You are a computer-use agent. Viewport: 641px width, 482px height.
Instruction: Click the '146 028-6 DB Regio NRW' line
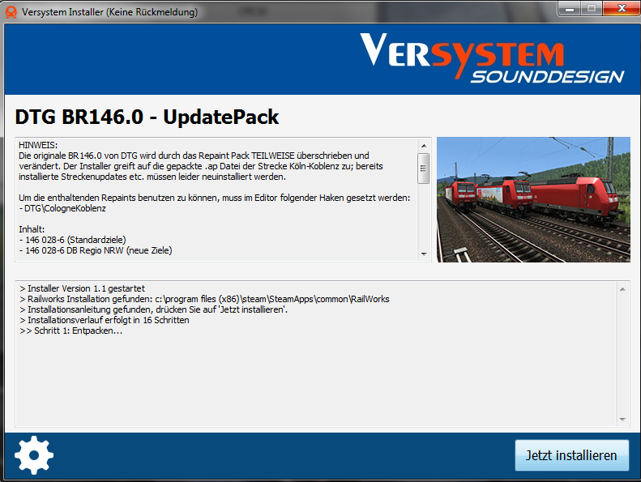click(x=96, y=250)
